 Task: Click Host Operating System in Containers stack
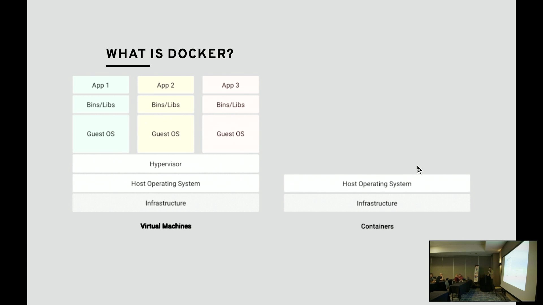[x=377, y=184]
